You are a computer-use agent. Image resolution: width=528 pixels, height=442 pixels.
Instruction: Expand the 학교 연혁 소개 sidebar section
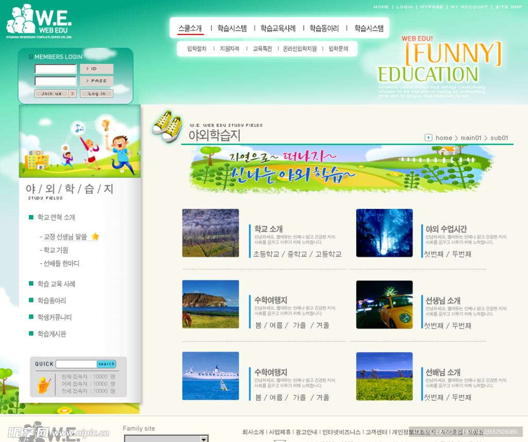coord(56,217)
